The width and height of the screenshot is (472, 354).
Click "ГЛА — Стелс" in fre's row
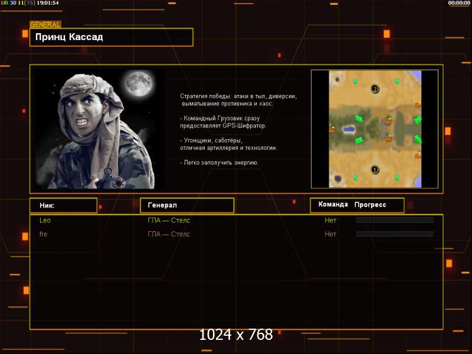pyautogui.click(x=169, y=234)
